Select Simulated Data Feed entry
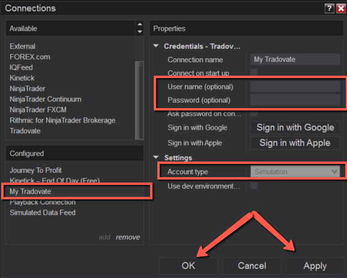This screenshot has height=278, width=347. (x=43, y=213)
